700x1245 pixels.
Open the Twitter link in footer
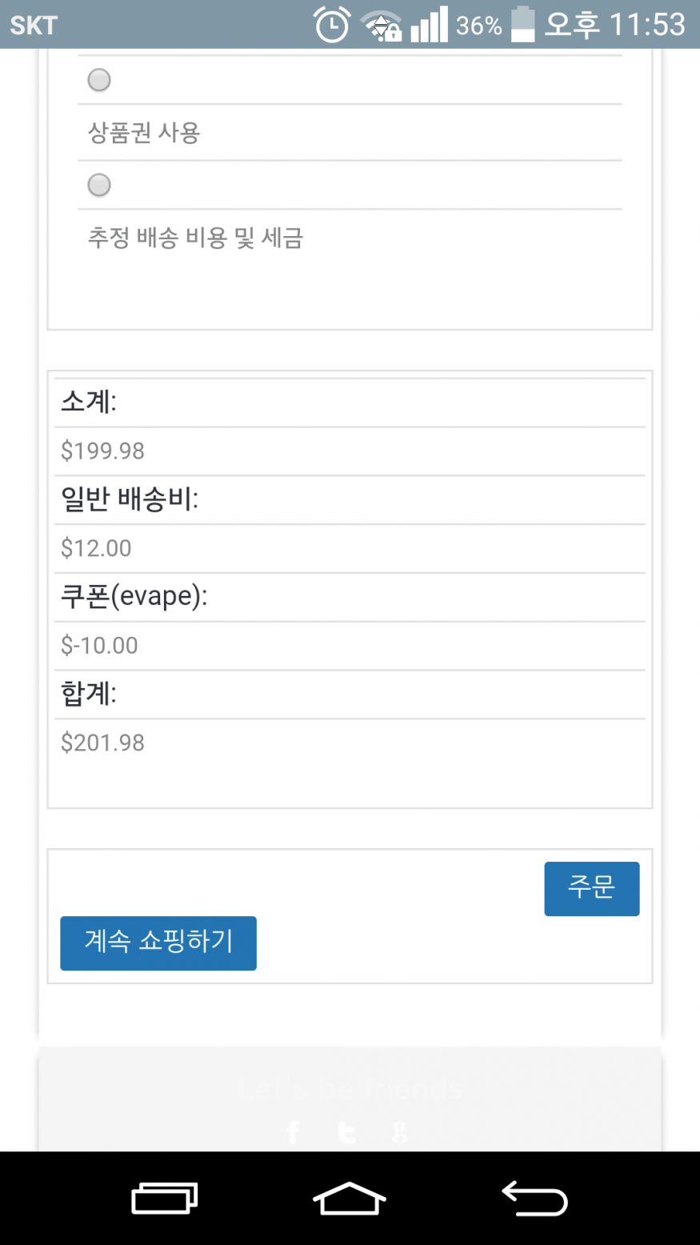(346, 1132)
